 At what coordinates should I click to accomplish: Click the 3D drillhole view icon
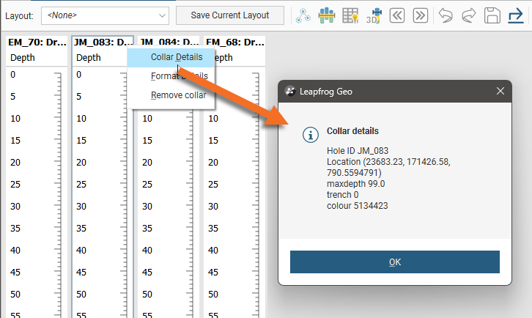point(374,15)
